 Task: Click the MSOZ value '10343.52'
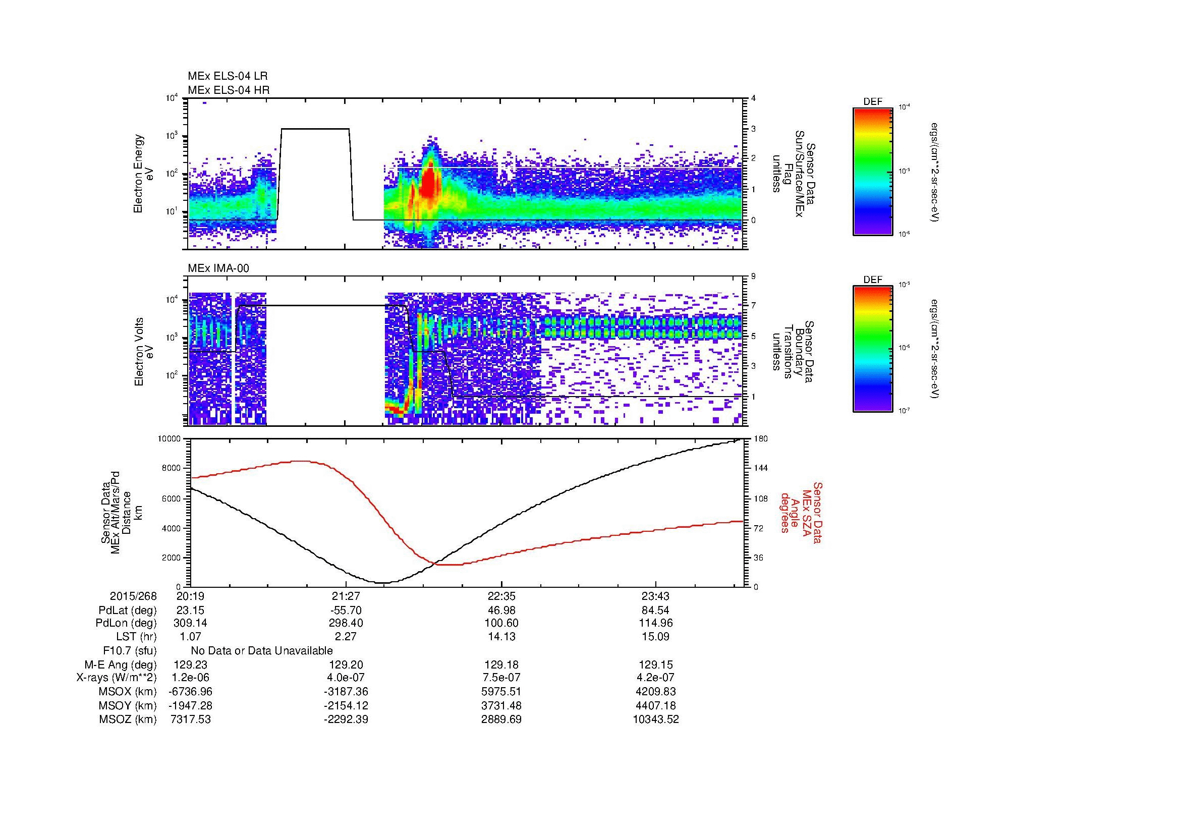pos(656,719)
